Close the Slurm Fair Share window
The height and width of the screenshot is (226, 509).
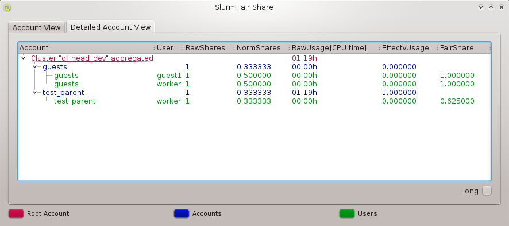tap(501, 7)
